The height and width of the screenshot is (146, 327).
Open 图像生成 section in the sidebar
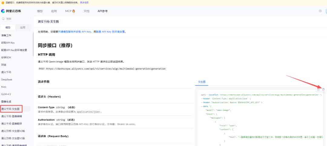coord(6,102)
